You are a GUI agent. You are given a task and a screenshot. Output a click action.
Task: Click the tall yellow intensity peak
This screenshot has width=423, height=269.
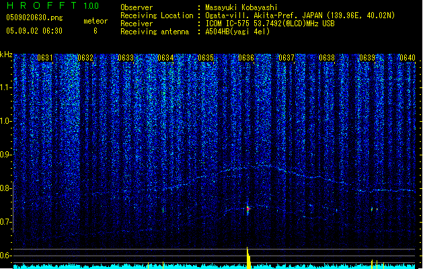coord(248,258)
